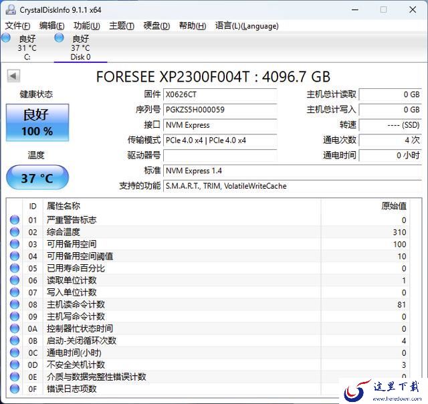The image size is (428, 404).
Task: Click the supported features field S.M.A.R.T., TRIM
Action: 292,186
